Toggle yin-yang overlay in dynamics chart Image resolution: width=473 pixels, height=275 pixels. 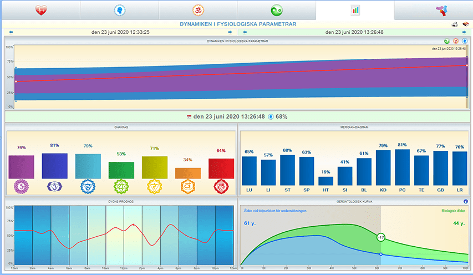click(447, 41)
